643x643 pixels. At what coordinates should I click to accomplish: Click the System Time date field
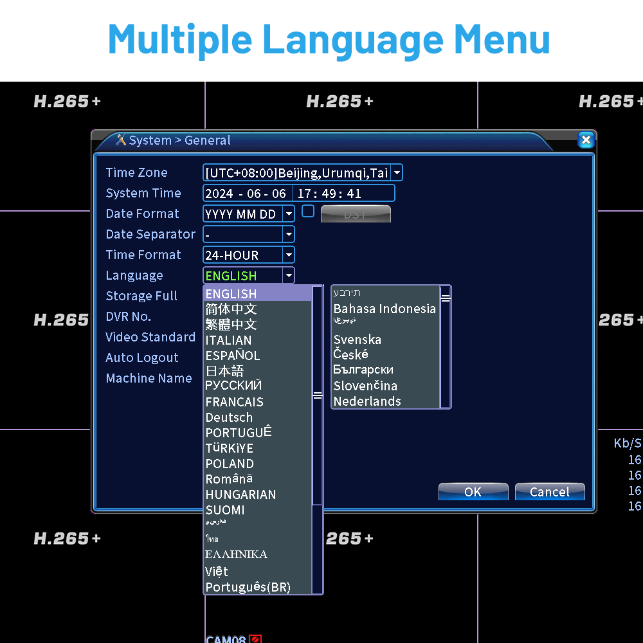coord(248,193)
